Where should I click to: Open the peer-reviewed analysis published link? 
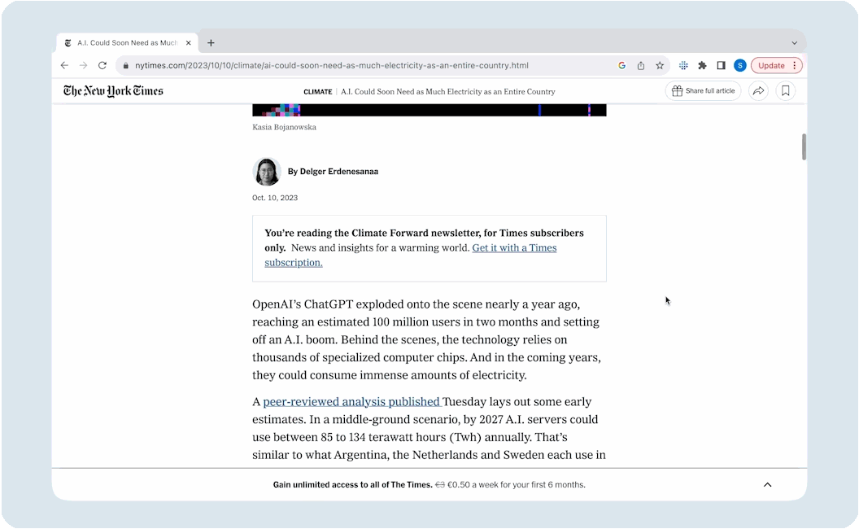[351, 401]
